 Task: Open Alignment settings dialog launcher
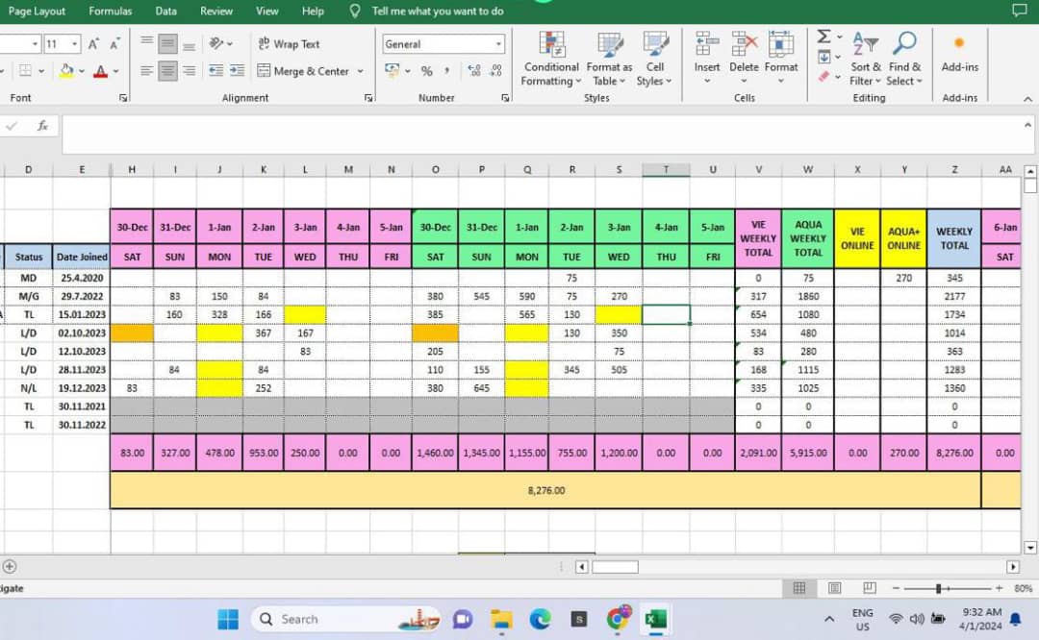tap(368, 98)
